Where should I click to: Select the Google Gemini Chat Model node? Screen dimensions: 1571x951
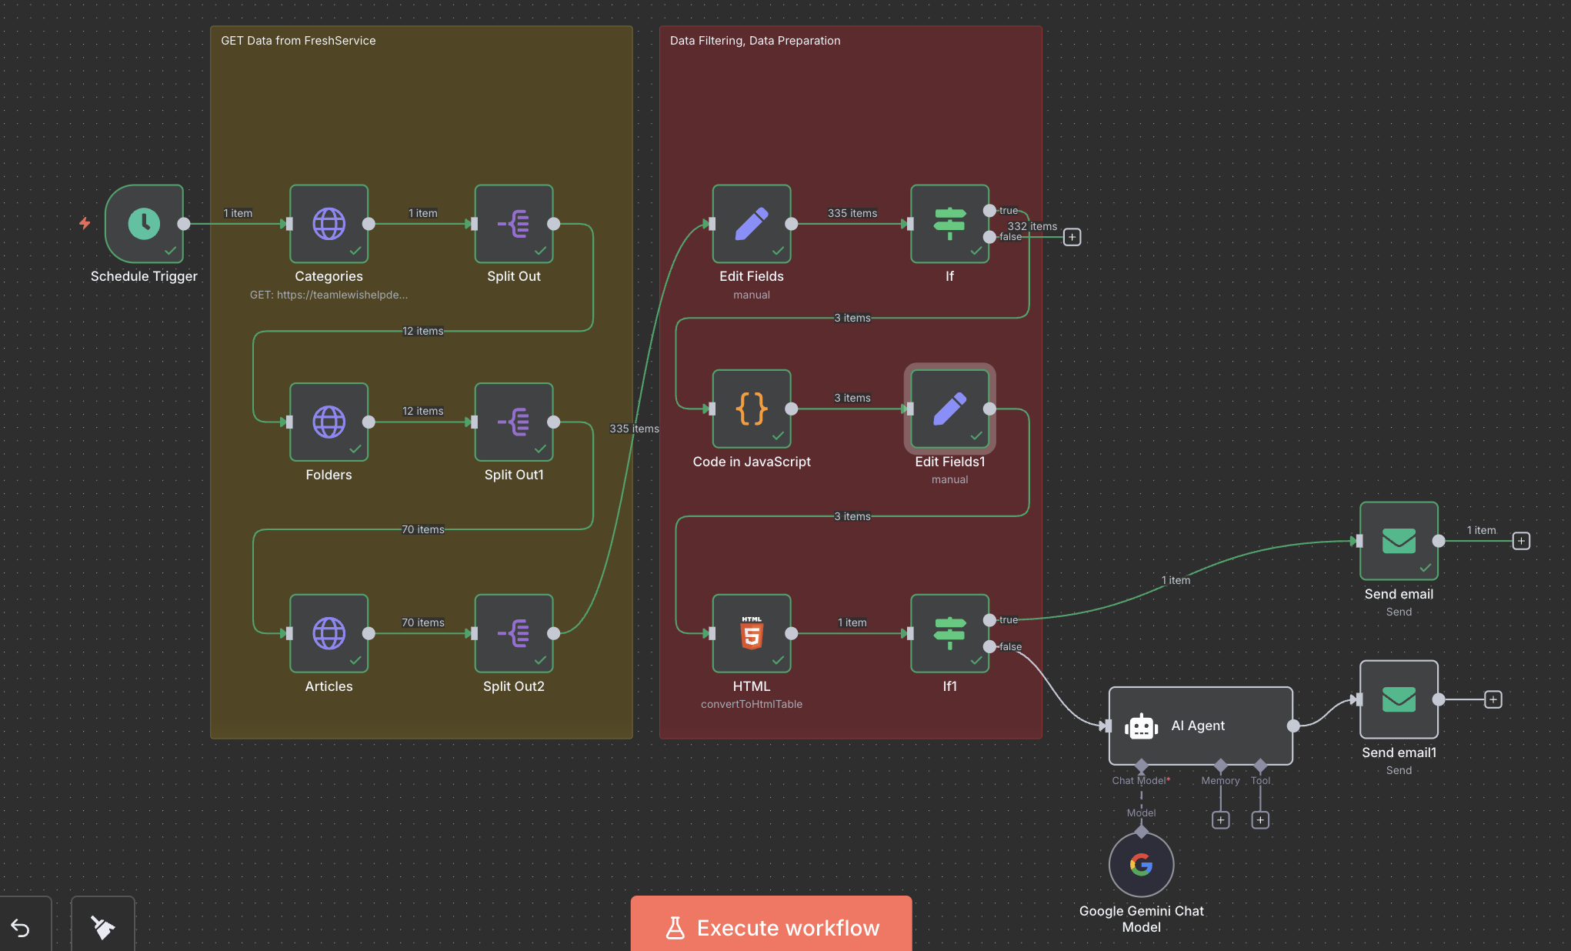[x=1141, y=864]
